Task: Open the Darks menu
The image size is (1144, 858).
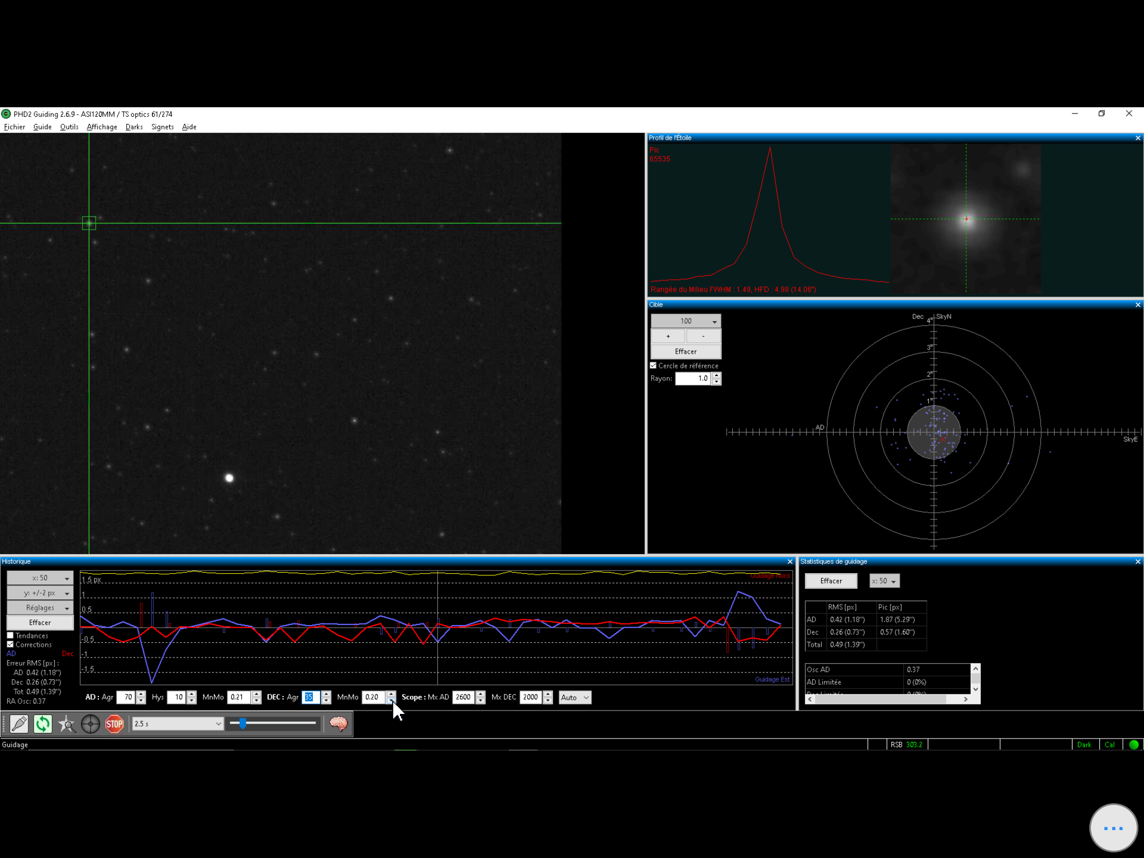Action: click(134, 127)
